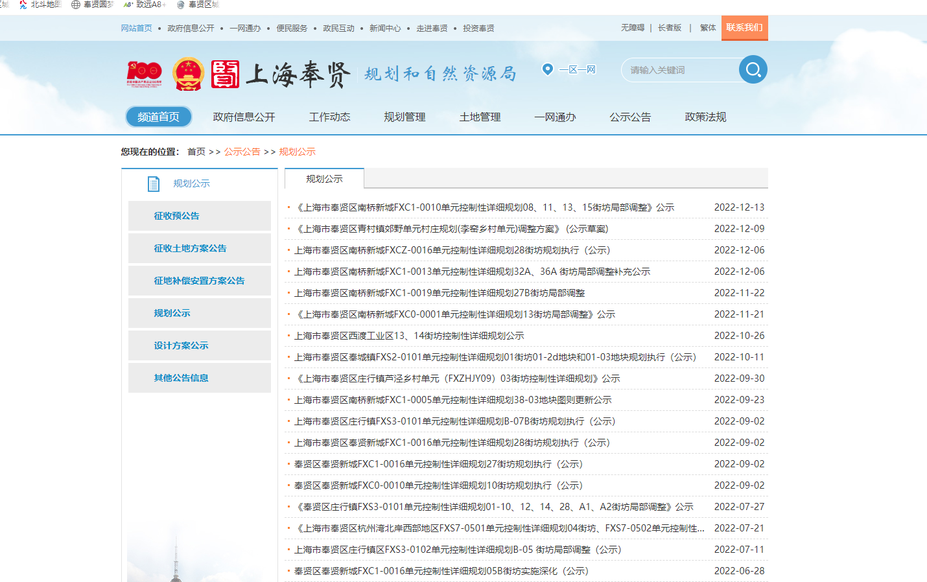The width and height of the screenshot is (927, 582).
Task: Open 政策法规 navigation menu
Action: tap(705, 117)
